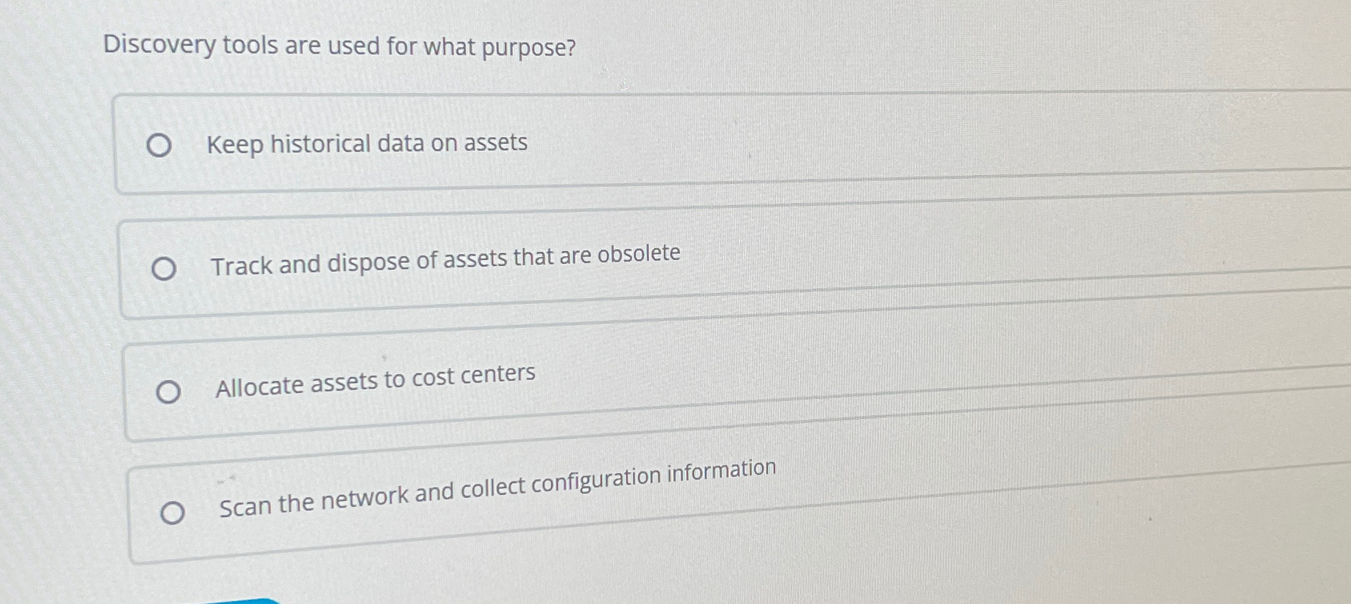Click the text 'Scan the network and collect configuration information'

tap(497, 488)
